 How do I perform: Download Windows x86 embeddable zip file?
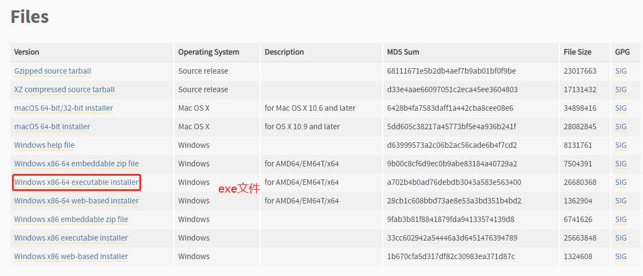click(71, 219)
